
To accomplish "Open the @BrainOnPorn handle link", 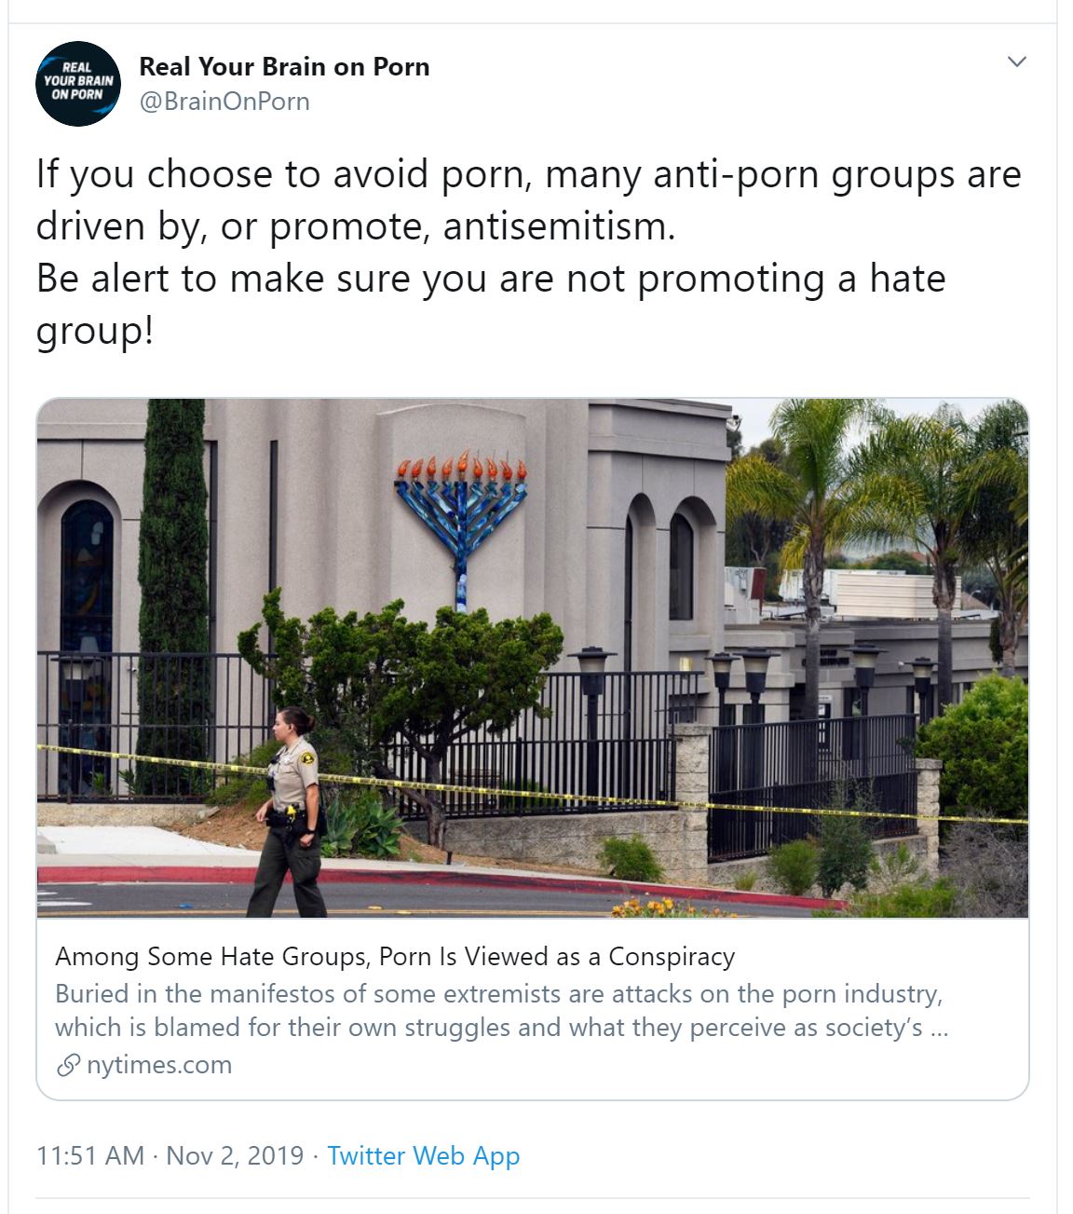I will coord(224,101).
